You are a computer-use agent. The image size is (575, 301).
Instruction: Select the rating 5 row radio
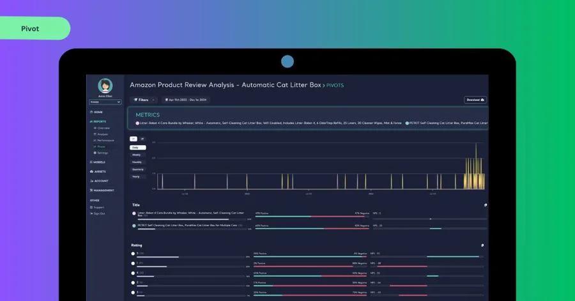133,254
